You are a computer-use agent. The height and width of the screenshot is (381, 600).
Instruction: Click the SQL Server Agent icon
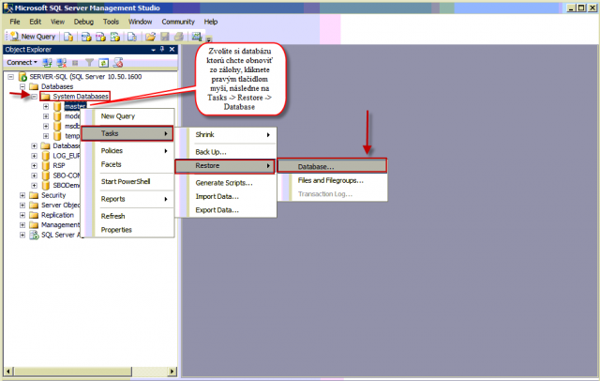click(x=35, y=236)
